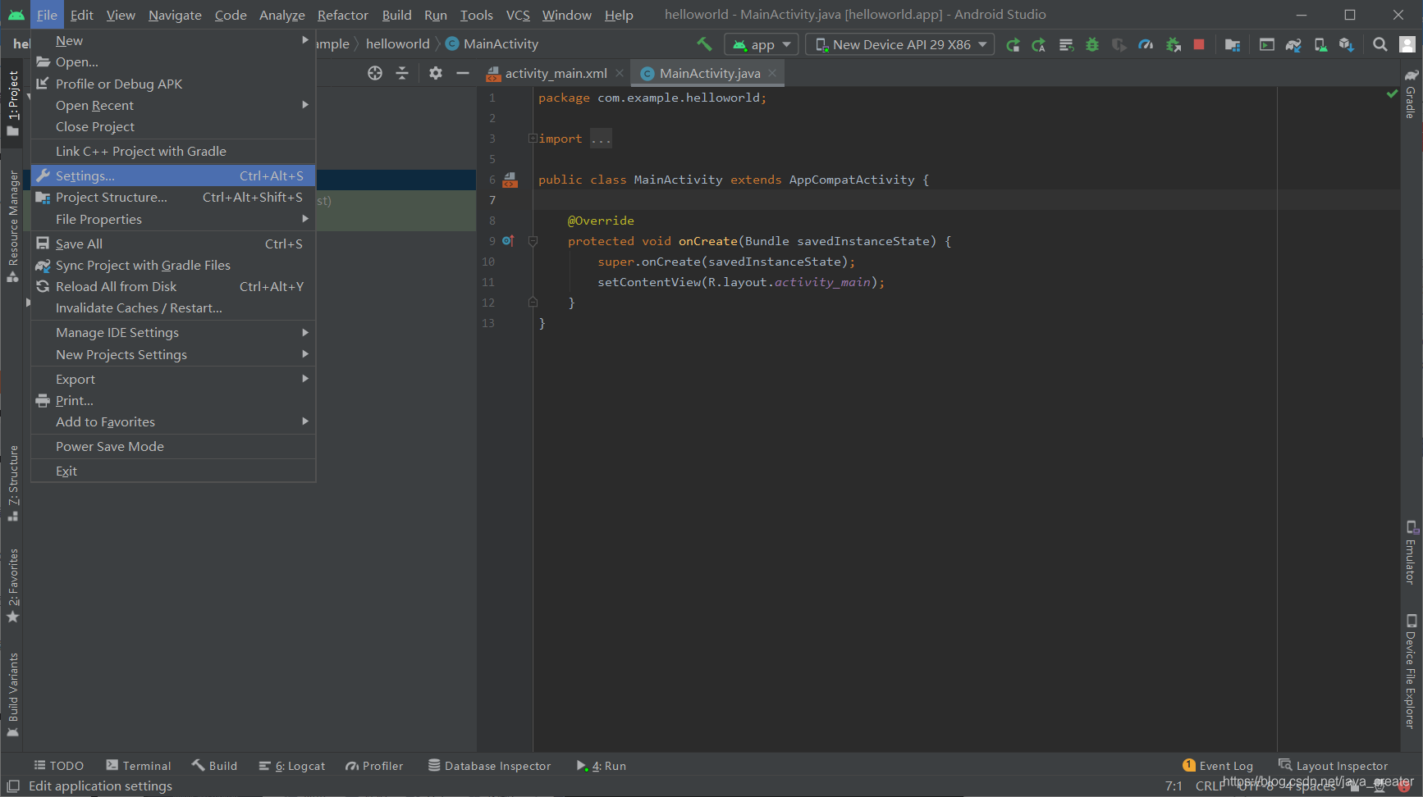This screenshot has height=797, width=1423.
Task: Click the red Stop button
Action: [1199, 44]
